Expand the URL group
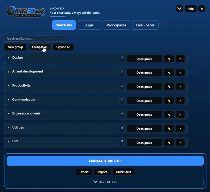Image resolution: width=210 pixels, height=192 pixels. point(9,142)
